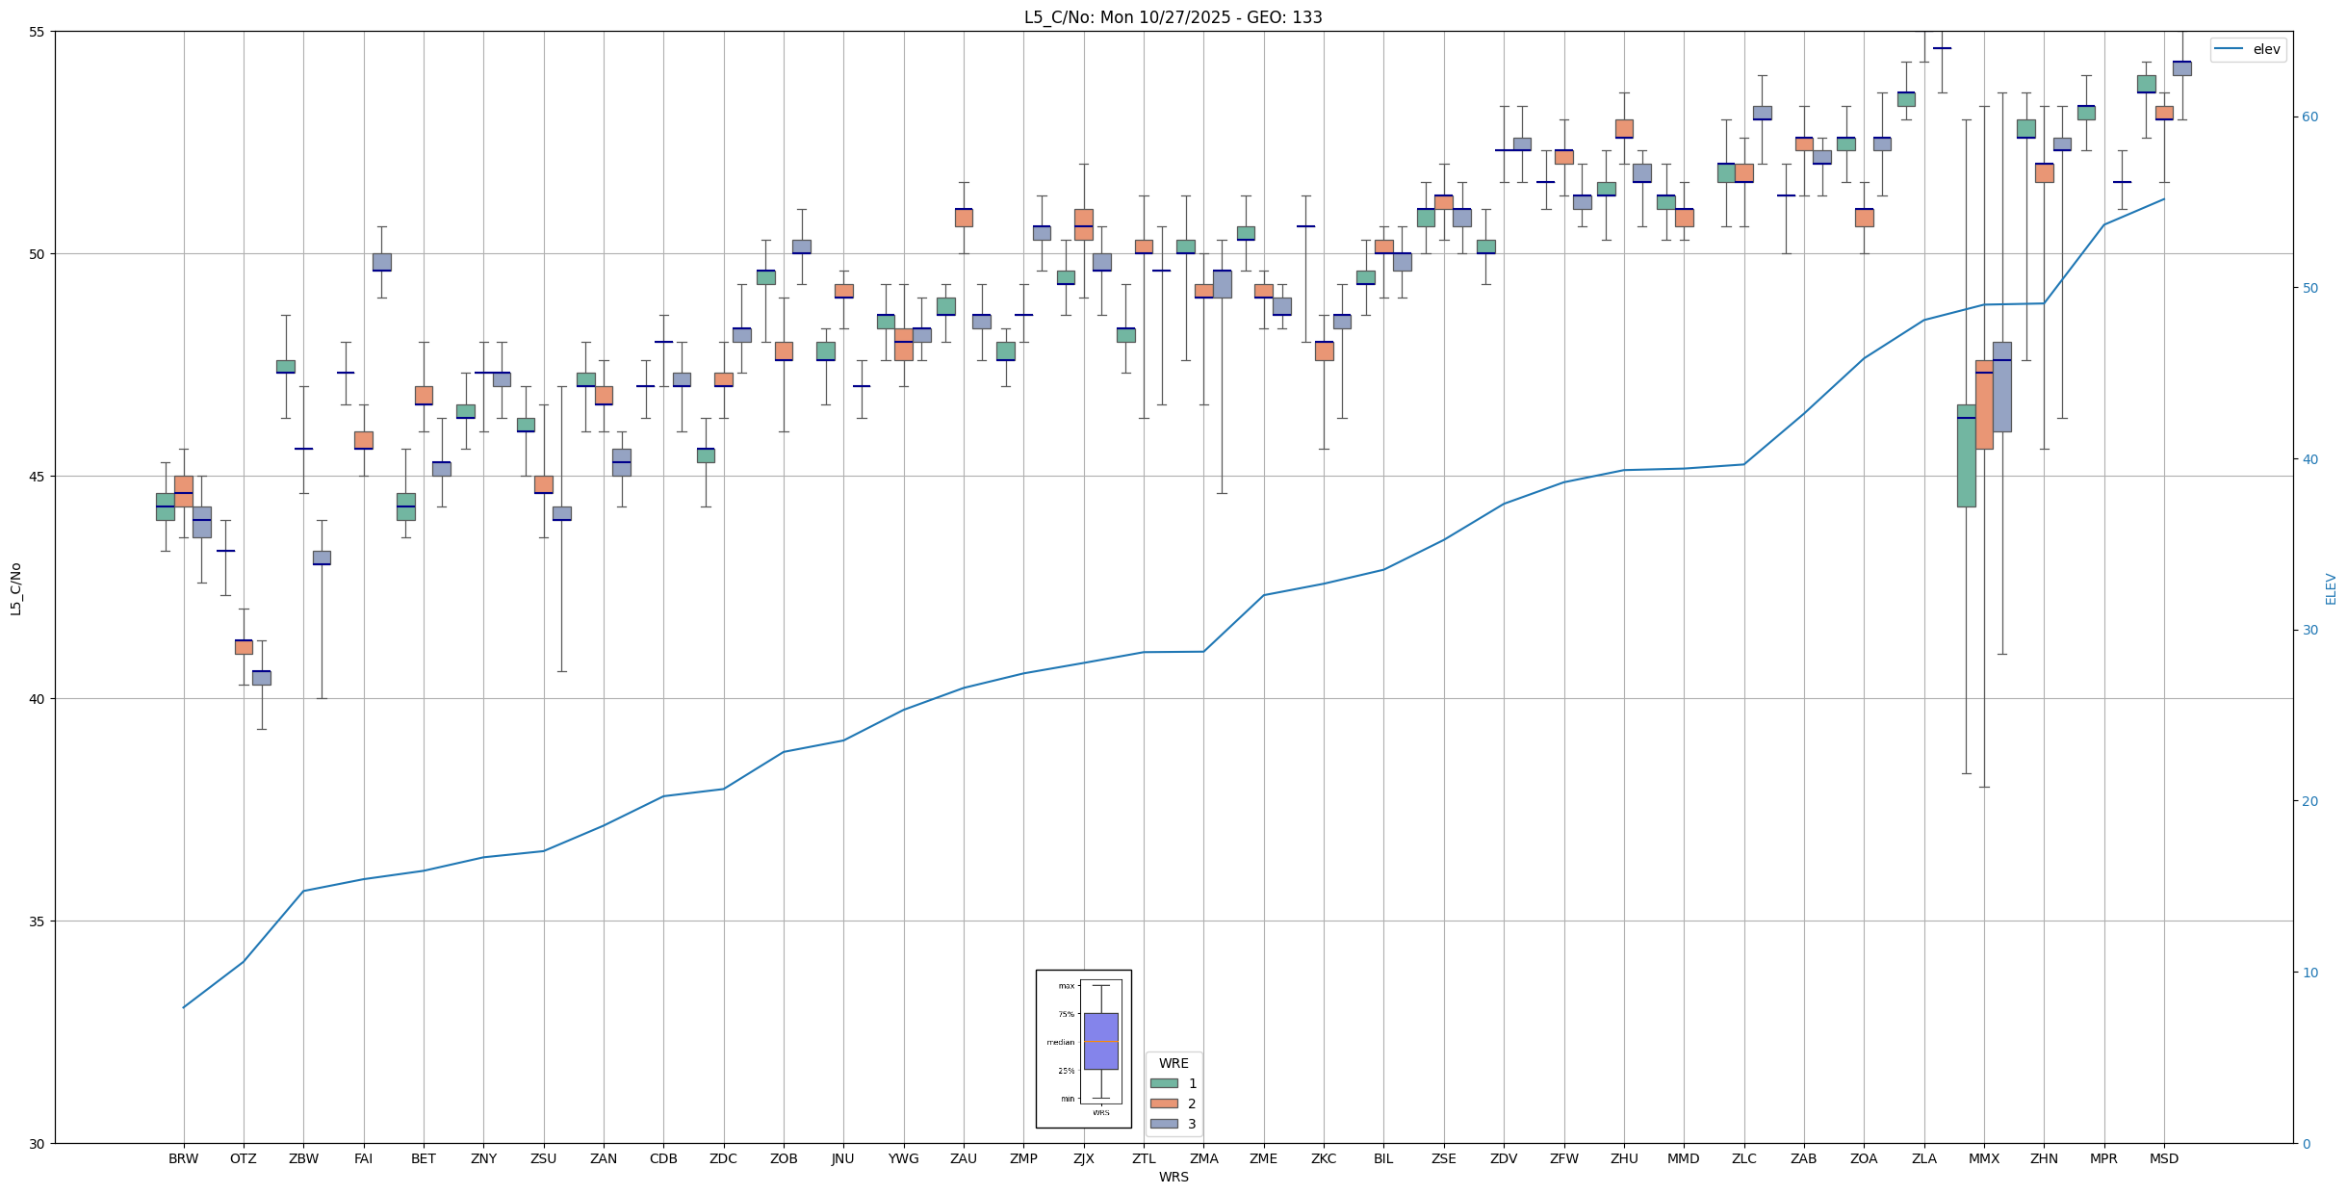Click the WRS x-axis label
The image size is (2347, 1194).
[x=1173, y=1177]
